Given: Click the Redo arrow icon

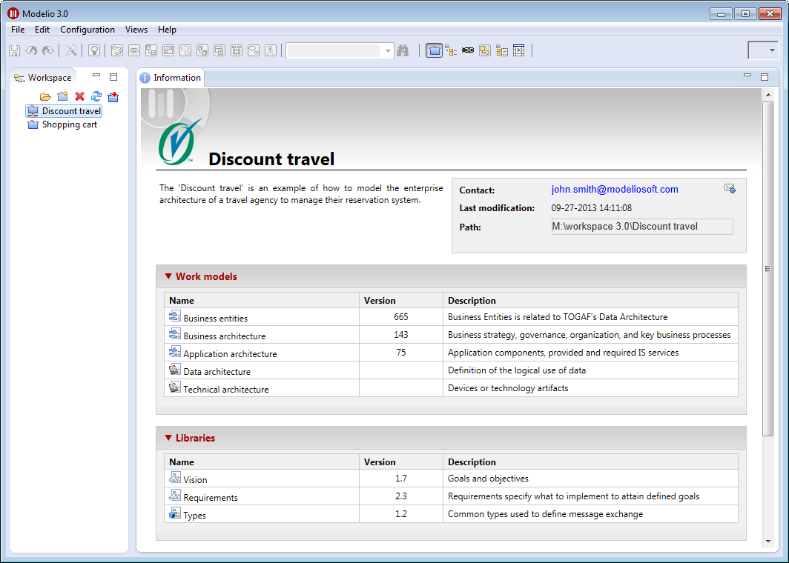Looking at the screenshot, I should click(47, 50).
